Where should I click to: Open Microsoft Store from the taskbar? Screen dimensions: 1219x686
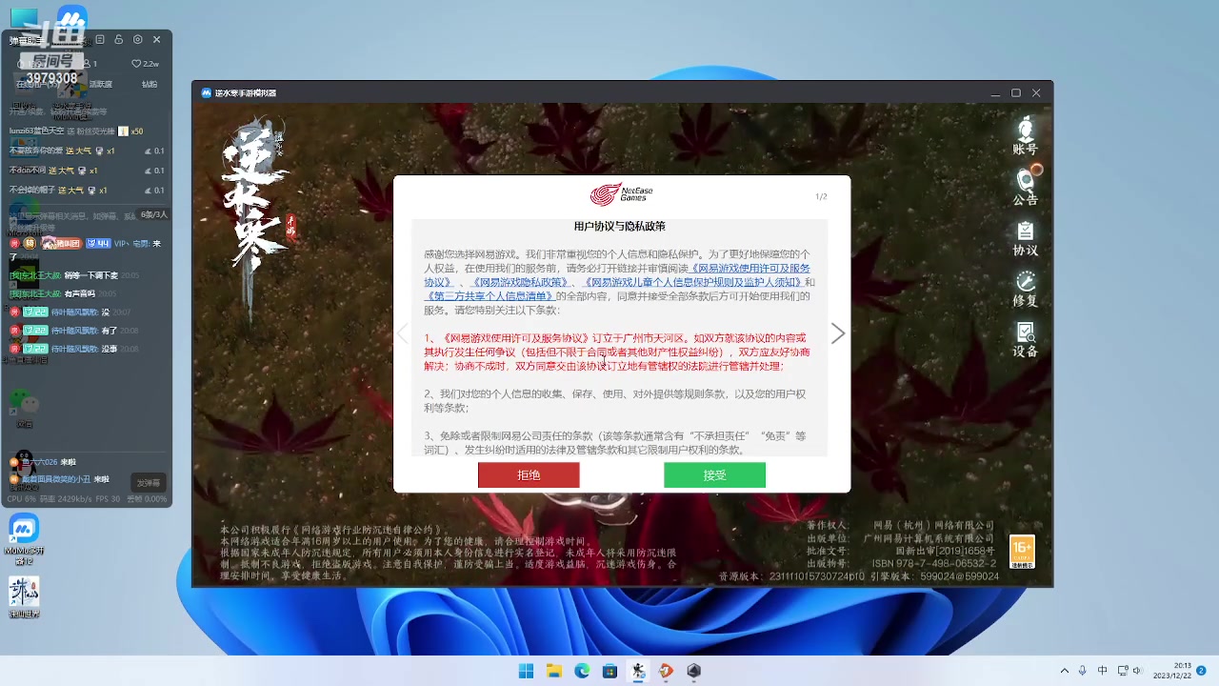pos(609,671)
